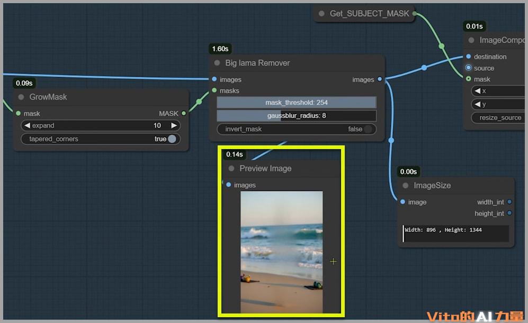The image size is (528, 323).
Task: Collapse the Preview Image node dot
Action: click(x=231, y=169)
